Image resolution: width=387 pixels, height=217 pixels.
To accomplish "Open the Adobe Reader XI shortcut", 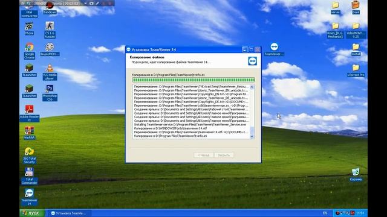I will (29, 113).
